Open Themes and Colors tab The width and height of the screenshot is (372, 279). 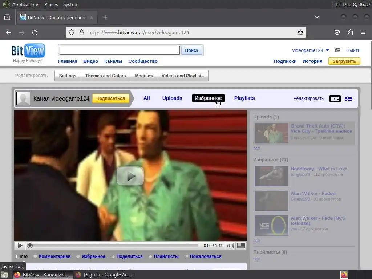(x=106, y=76)
